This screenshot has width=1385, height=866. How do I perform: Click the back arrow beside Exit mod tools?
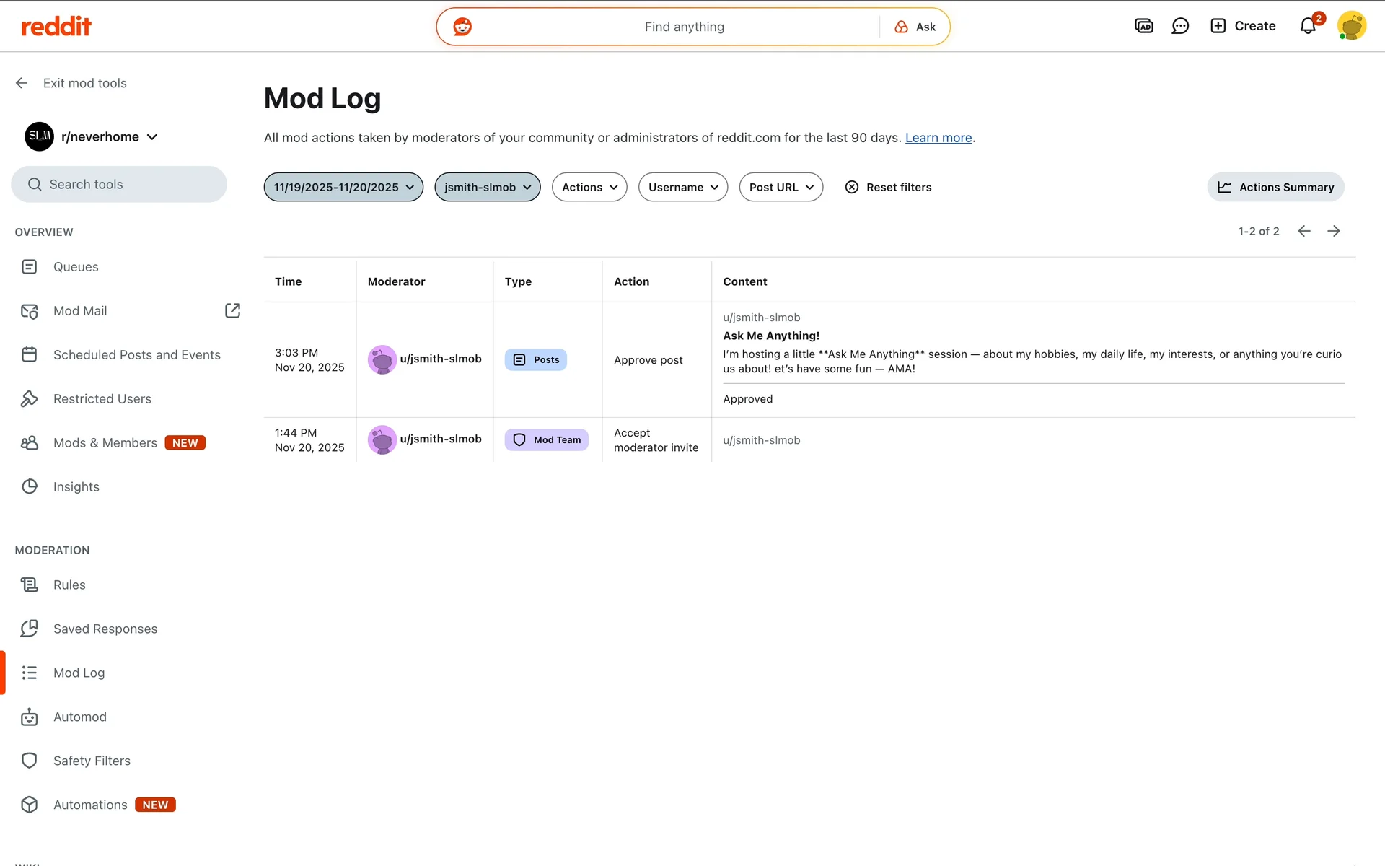pyautogui.click(x=22, y=83)
